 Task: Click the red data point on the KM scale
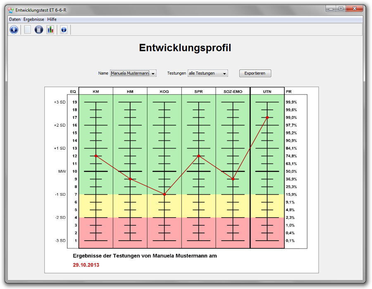click(96, 156)
